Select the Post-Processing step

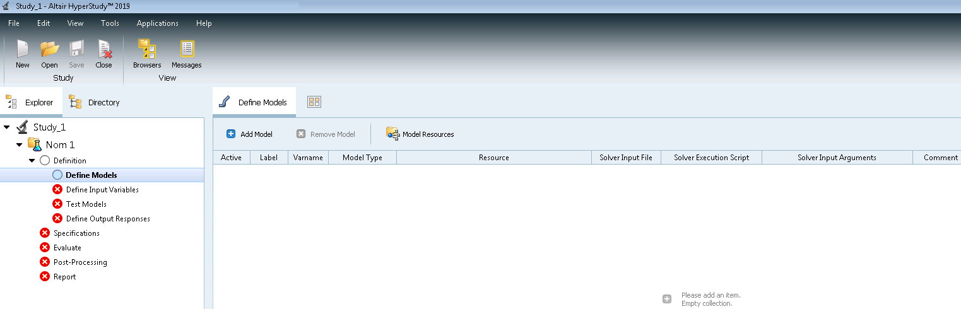coord(80,262)
